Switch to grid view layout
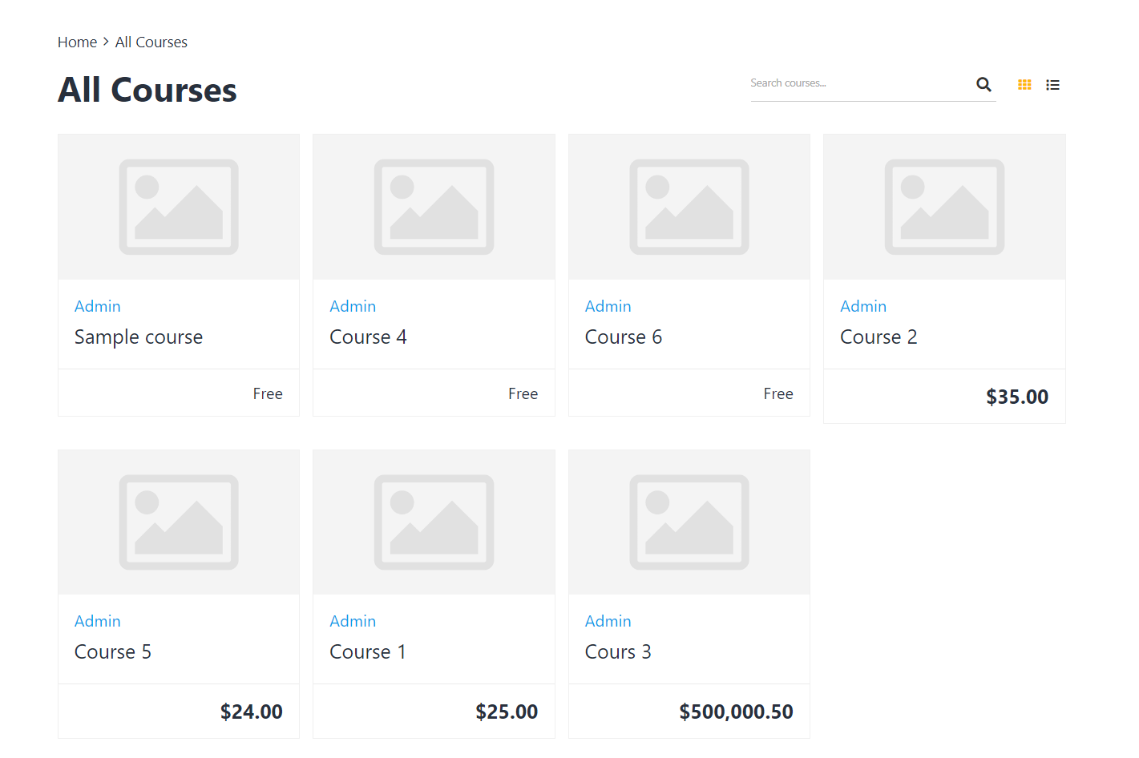The height and width of the screenshot is (758, 1139). pos(1024,84)
